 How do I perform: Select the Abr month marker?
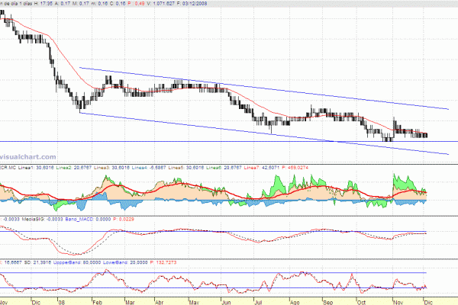pos(157,300)
